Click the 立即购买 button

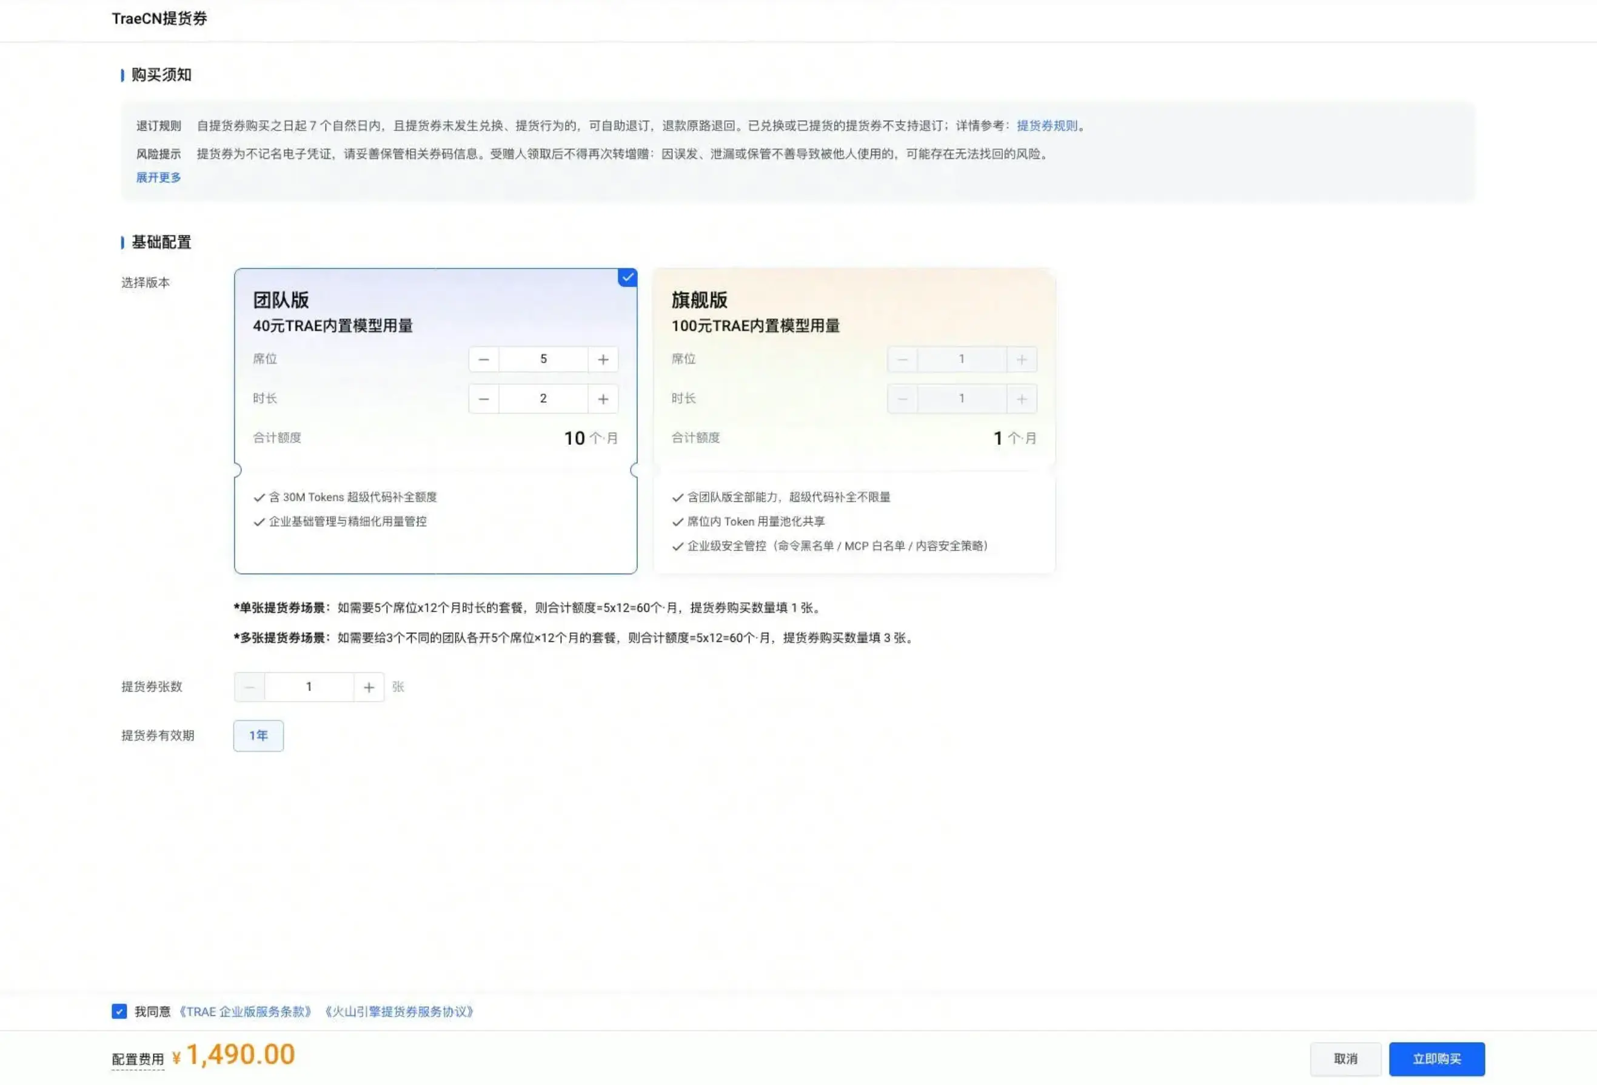1436,1059
